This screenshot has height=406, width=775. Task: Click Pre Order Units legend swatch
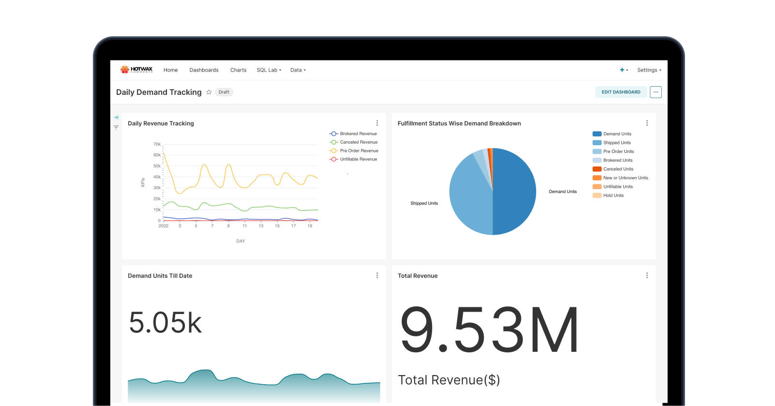coord(597,151)
